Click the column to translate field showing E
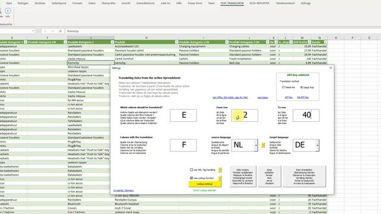 (183, 115)
